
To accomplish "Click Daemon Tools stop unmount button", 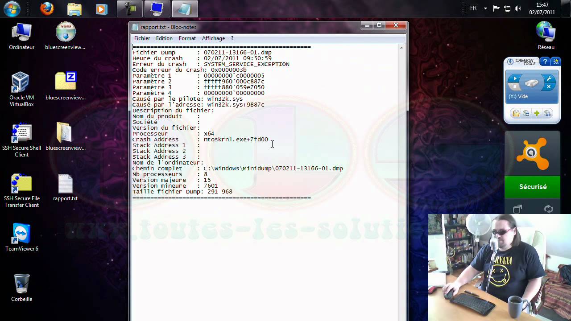I will click(x=515, y=86).
